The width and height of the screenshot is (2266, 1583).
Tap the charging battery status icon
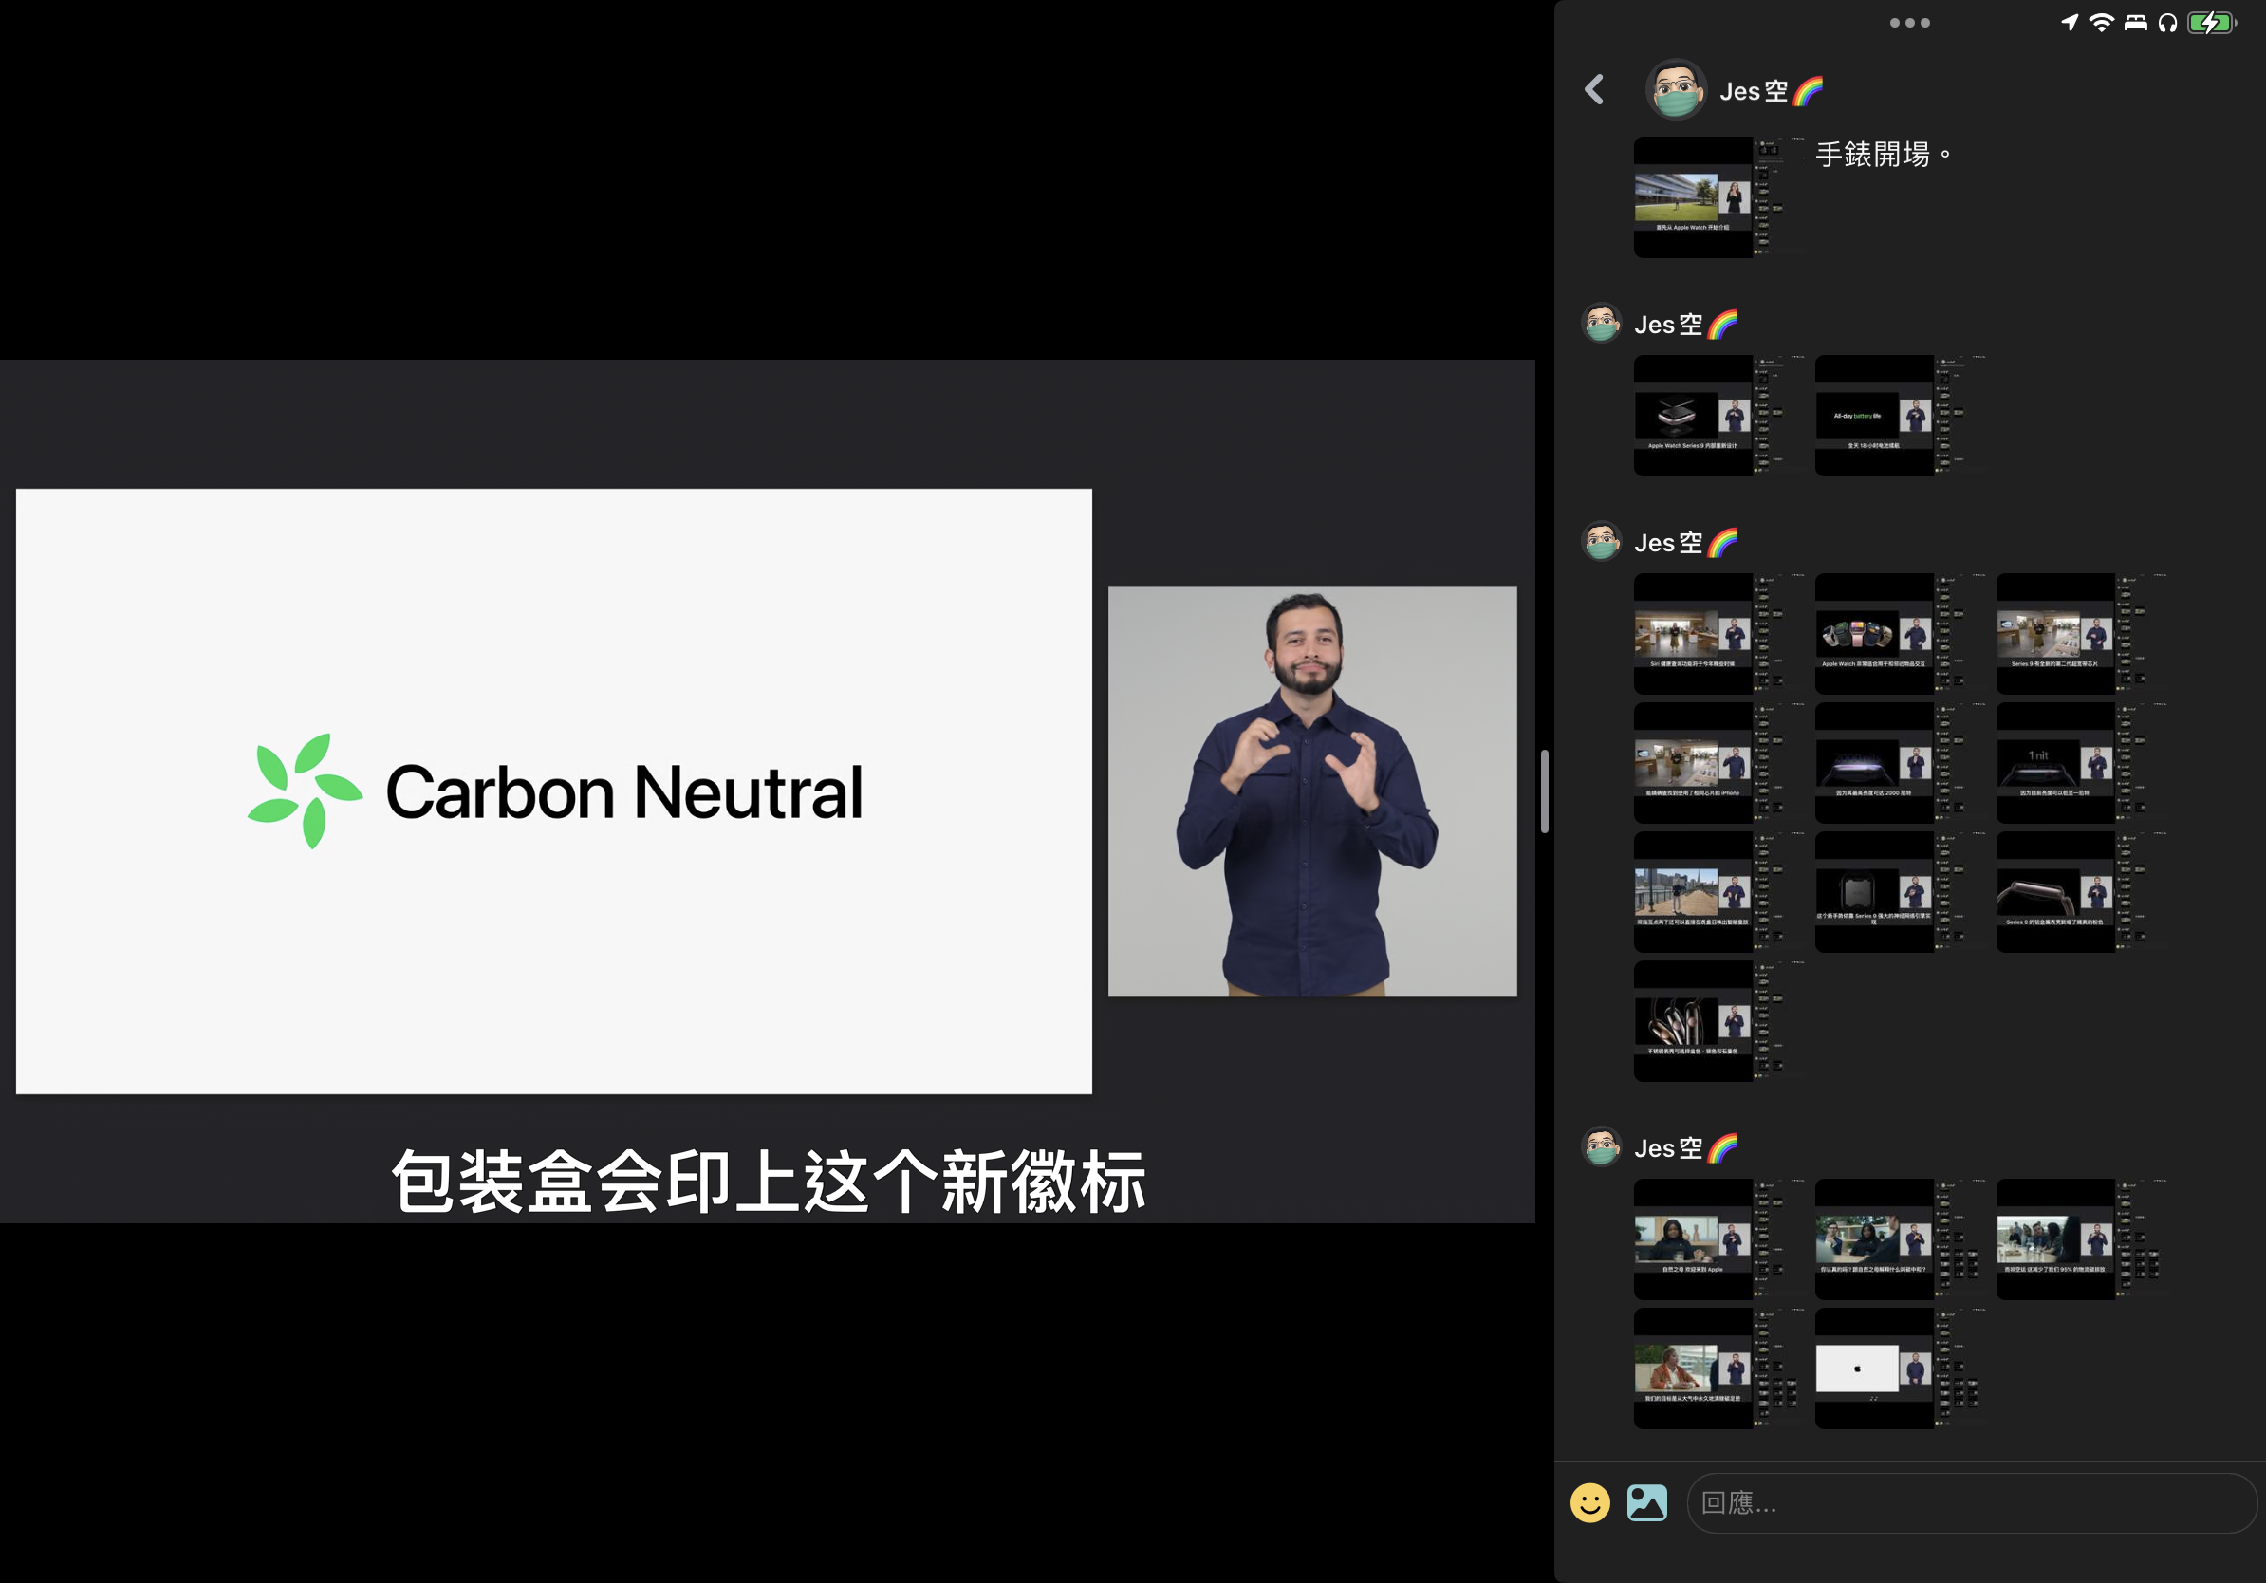[x=2212, y=23]
